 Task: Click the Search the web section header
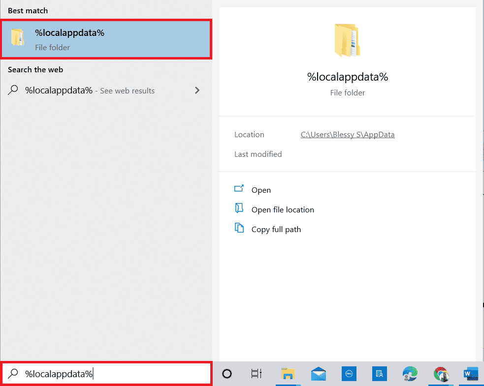click(35, 69)
